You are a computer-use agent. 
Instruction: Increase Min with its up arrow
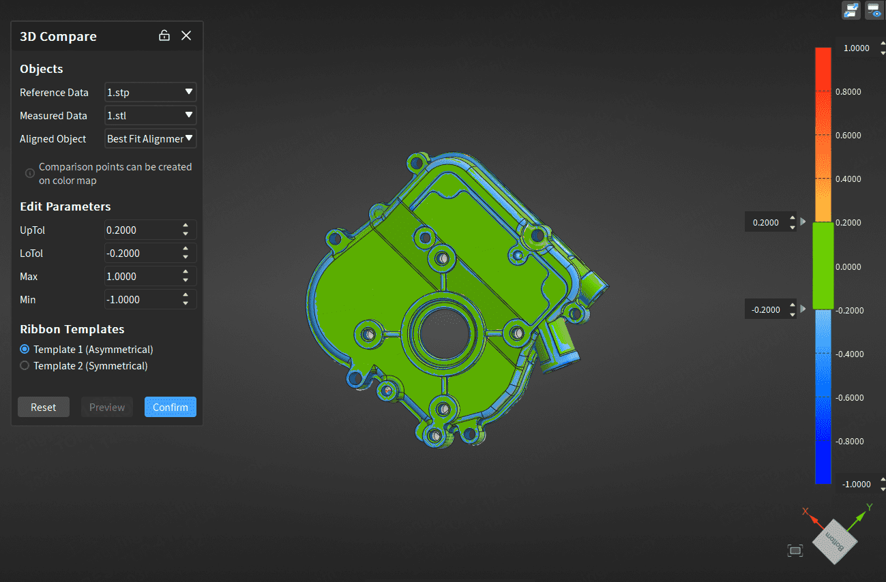186,295
